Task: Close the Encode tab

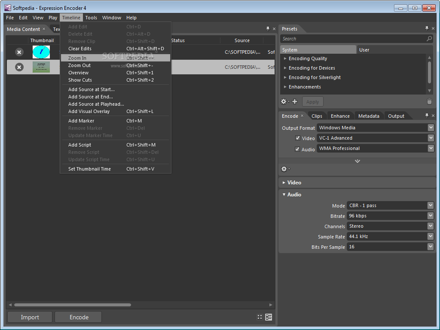Action: [x=302, y=116]
